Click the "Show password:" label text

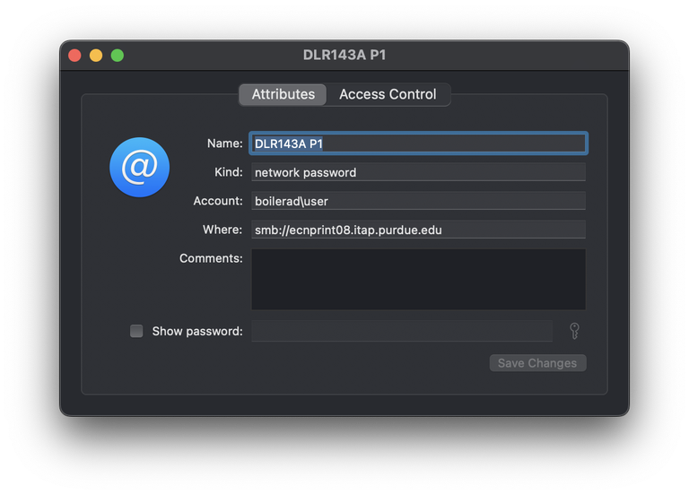(197, 331)
